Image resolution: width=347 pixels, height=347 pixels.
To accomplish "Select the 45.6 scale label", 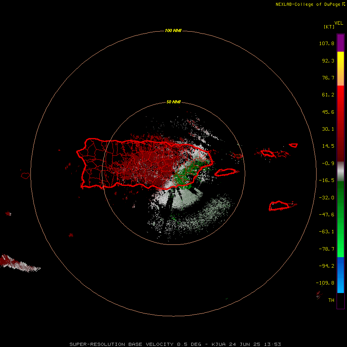I will point(328,112).
